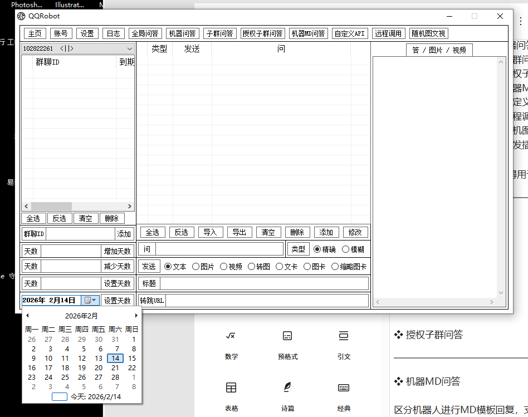This screenshot has width=528, height=417.
Task: Expand the date picker dropdown arrow
Action: 94,300
